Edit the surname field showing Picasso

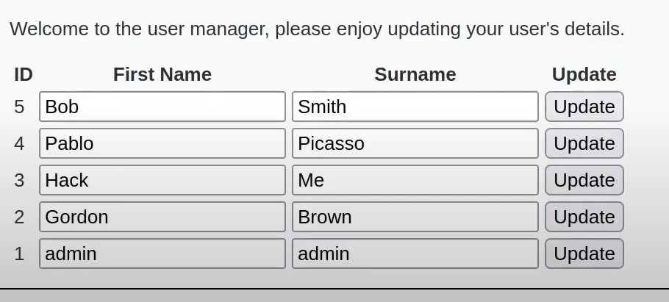pyautogui.click(x=415, y=143)
